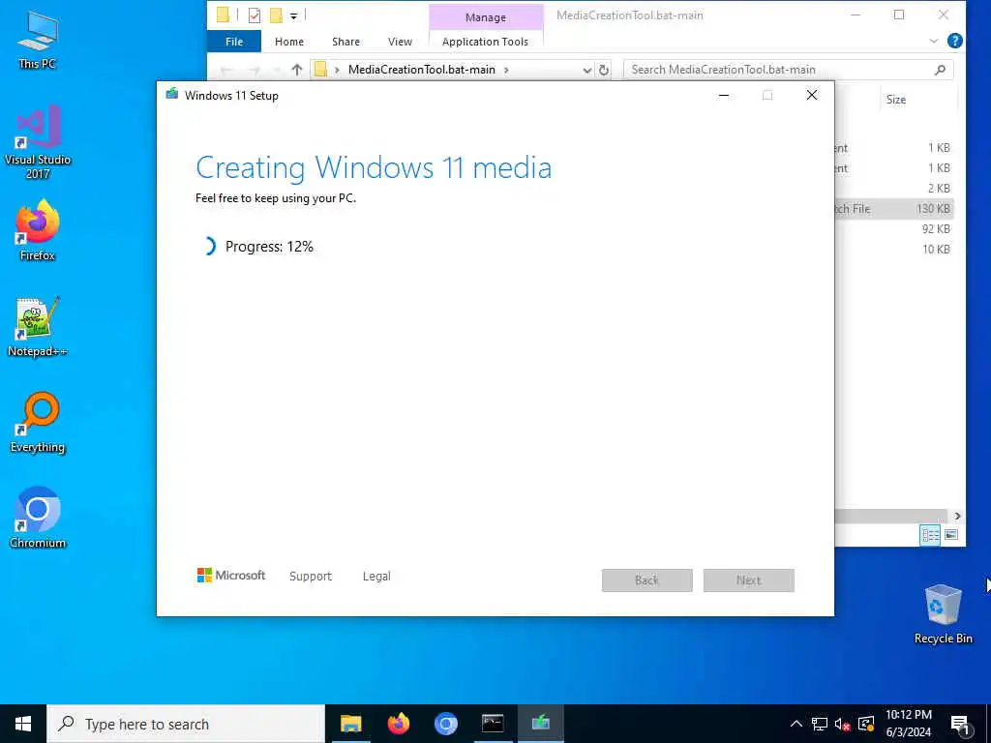Open Notepad++ desktop shortcut
The width and height of the screenshot is (991, 743).
pyautogui.click(x=38, y=327)
